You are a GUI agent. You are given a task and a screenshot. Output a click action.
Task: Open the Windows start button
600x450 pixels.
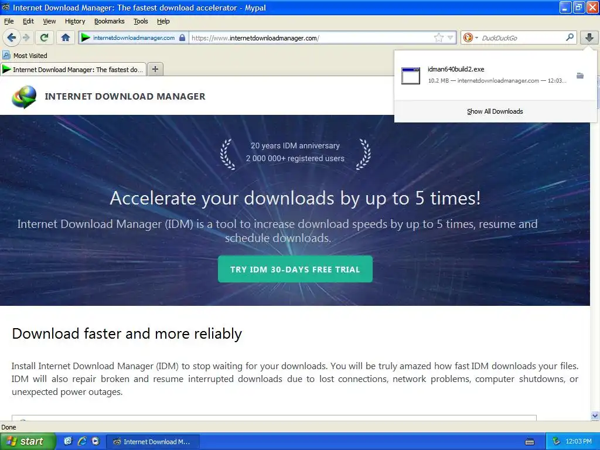point(28,441)
